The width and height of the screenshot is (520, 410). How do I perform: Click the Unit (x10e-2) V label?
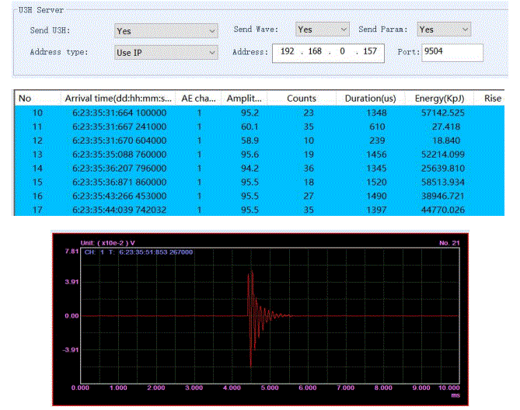[x=108, y=243]
